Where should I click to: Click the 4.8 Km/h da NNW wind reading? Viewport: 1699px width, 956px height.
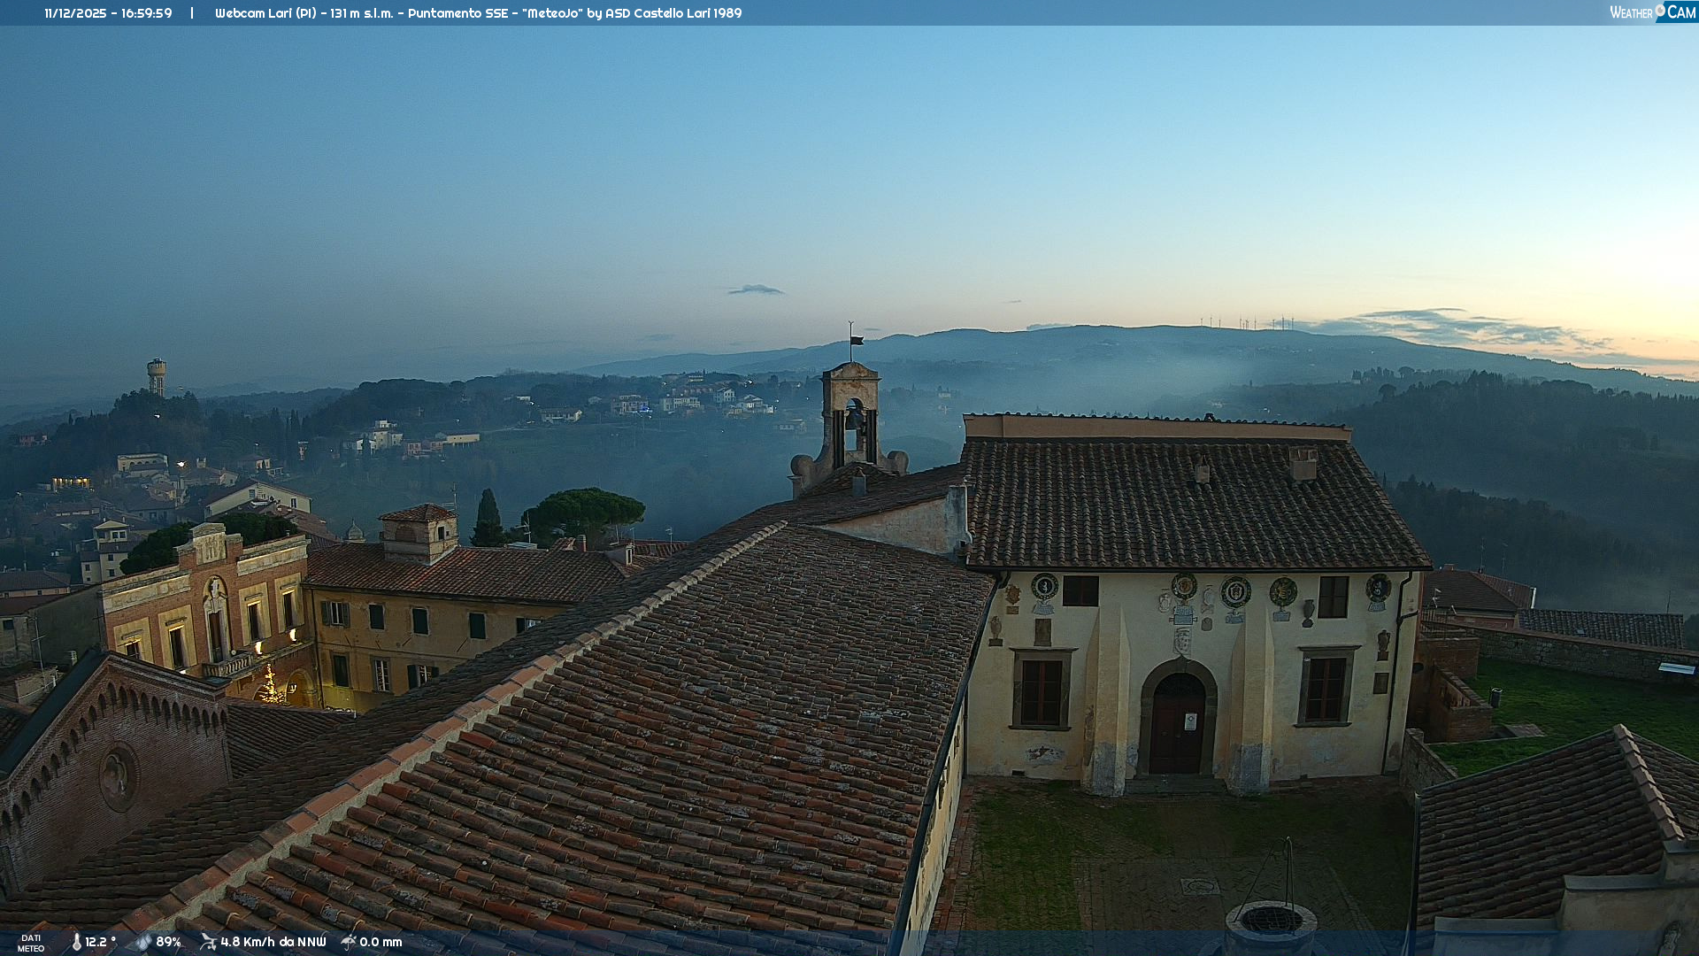pos(273,942)
